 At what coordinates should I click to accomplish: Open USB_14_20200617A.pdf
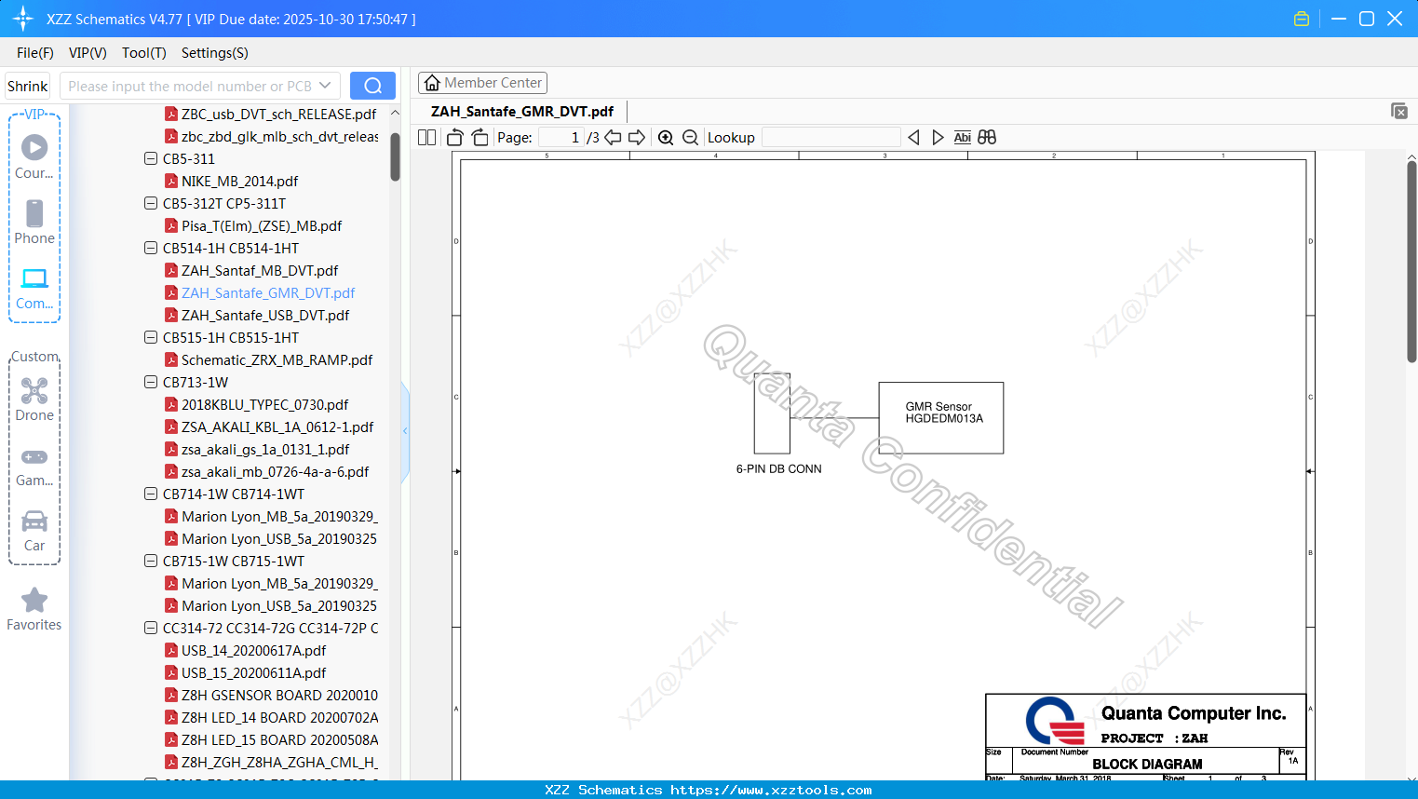(253, 650)
